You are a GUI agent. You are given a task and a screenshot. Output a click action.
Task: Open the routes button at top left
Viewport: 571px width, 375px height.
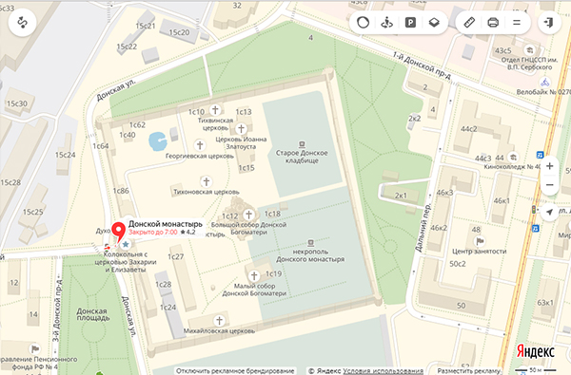22,23
